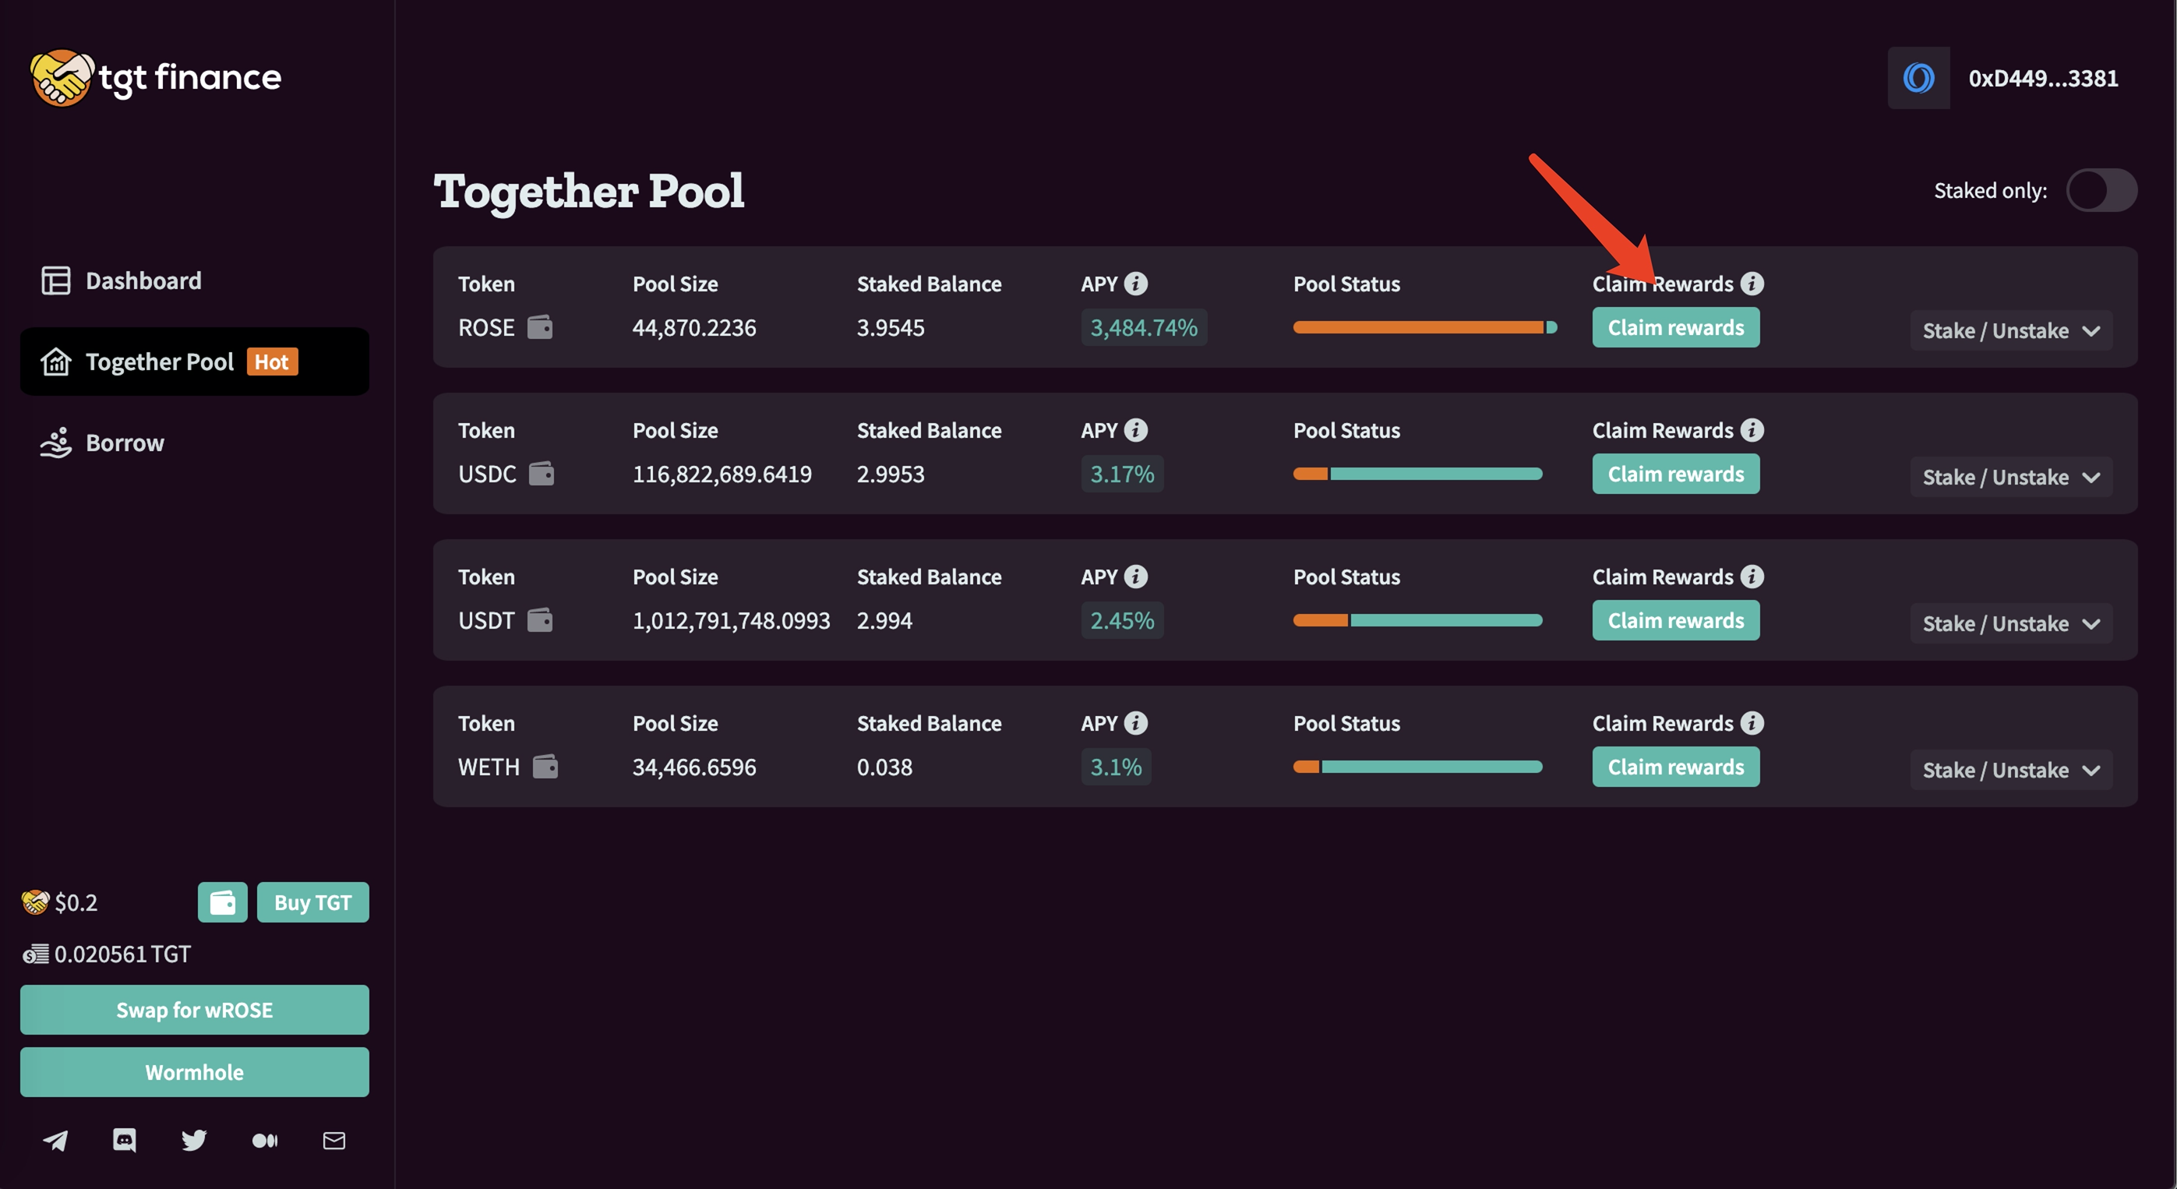Expand Stake / Unstake for ROSE pool

pyautogui.click(x=2010, y=330)
